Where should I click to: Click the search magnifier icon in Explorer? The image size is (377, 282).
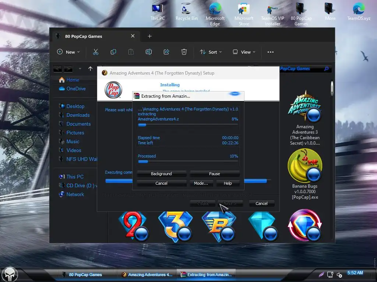326,69
